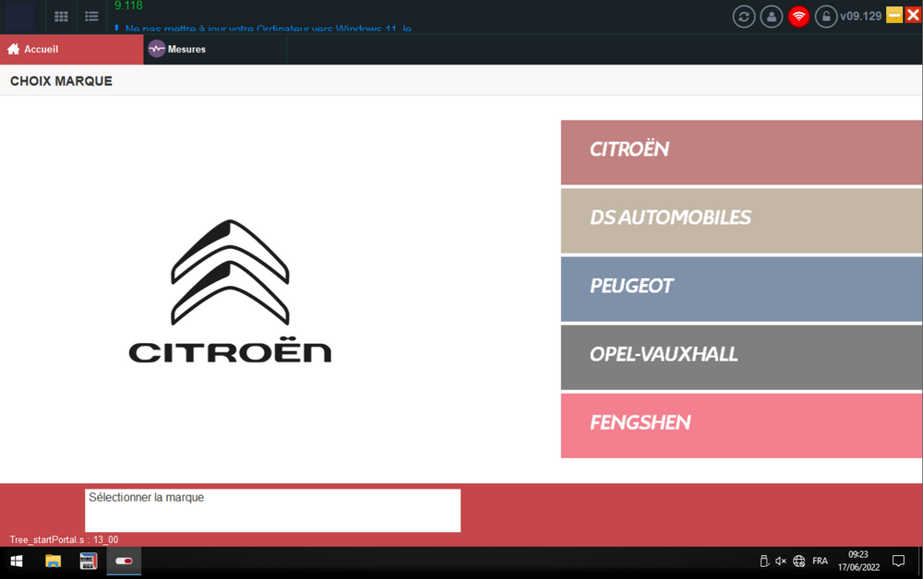This screenshot has width=923, height=579.
Task: Toggle the speaker mute in system tray
Action: (781, 561)
